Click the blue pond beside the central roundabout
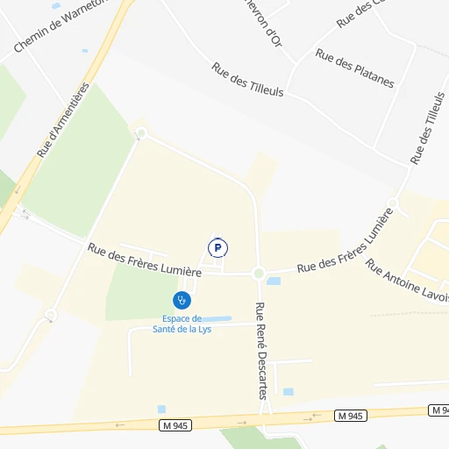Viewport: 449px width, 449px height. tap(274, 282)
